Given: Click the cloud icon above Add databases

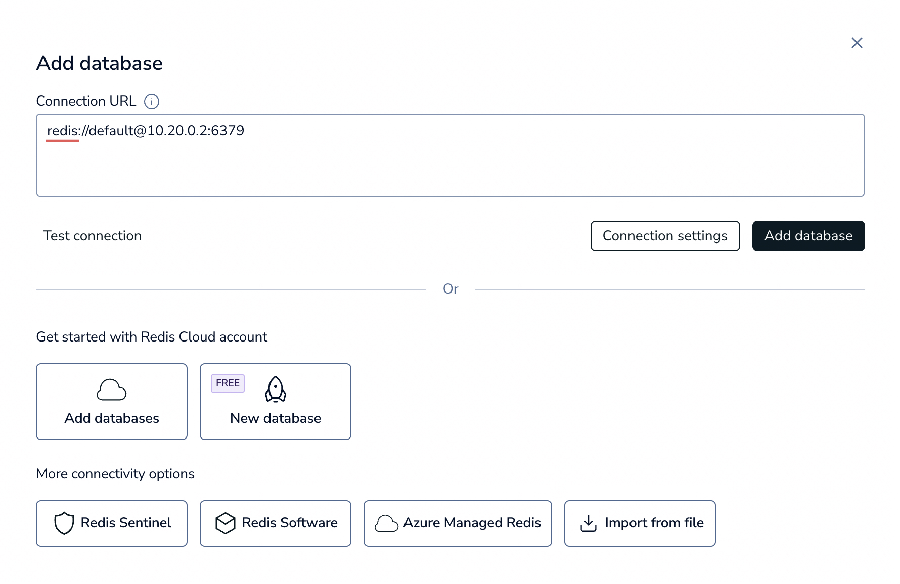Looking at the screenshot, I should coord(112,390).
